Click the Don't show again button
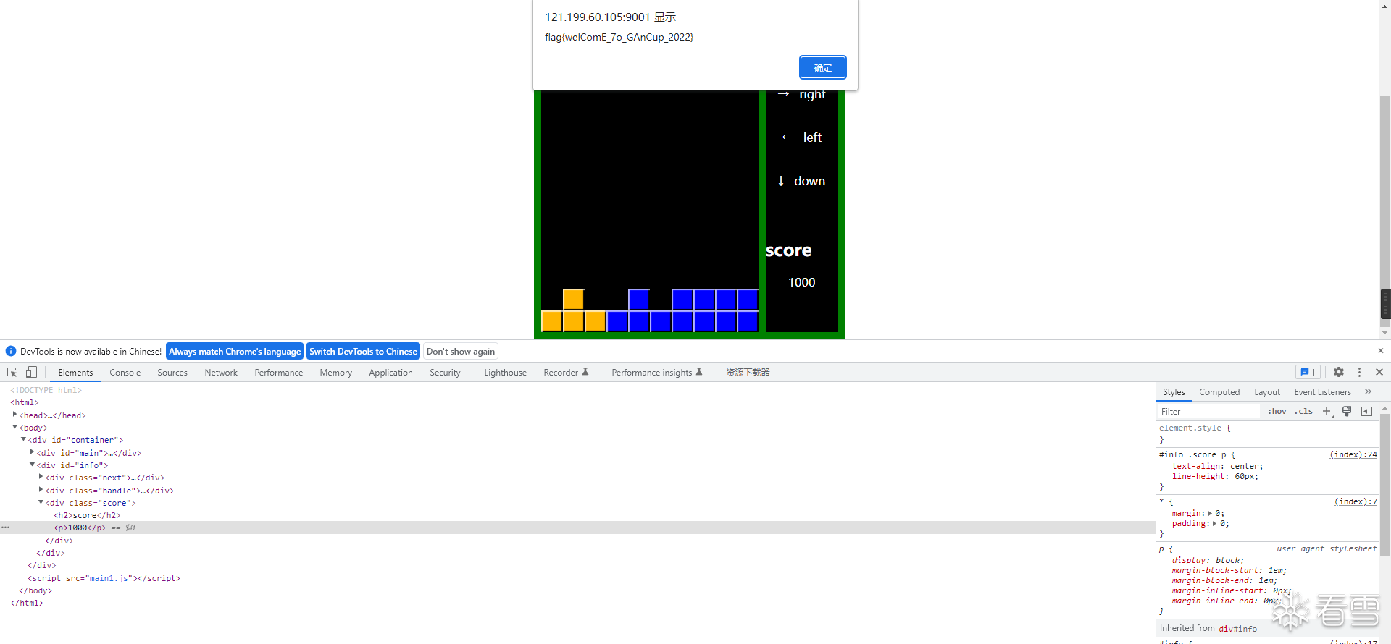Image resolution: width=1391 pixels, height=644 pixels. [461, 351]
